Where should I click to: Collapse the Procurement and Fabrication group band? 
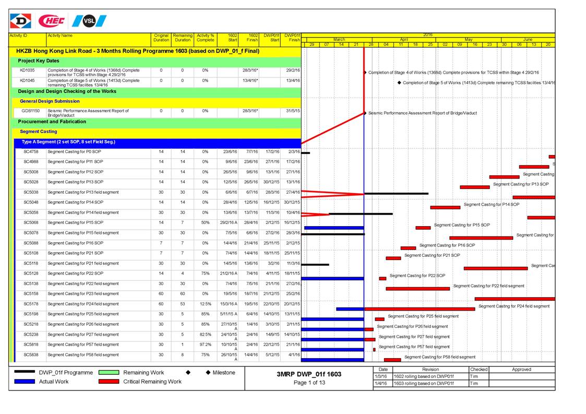click(155, 122)
